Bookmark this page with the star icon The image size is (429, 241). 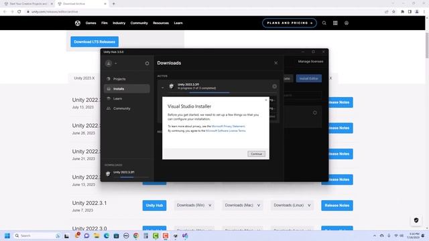coord(393,12)
